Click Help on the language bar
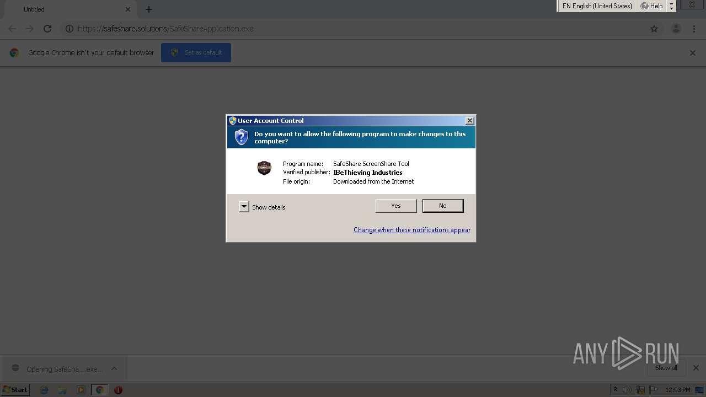 tap(651, 6)
